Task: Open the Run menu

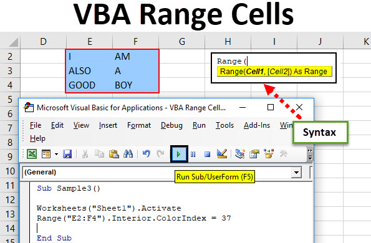Action: point(199,125)
